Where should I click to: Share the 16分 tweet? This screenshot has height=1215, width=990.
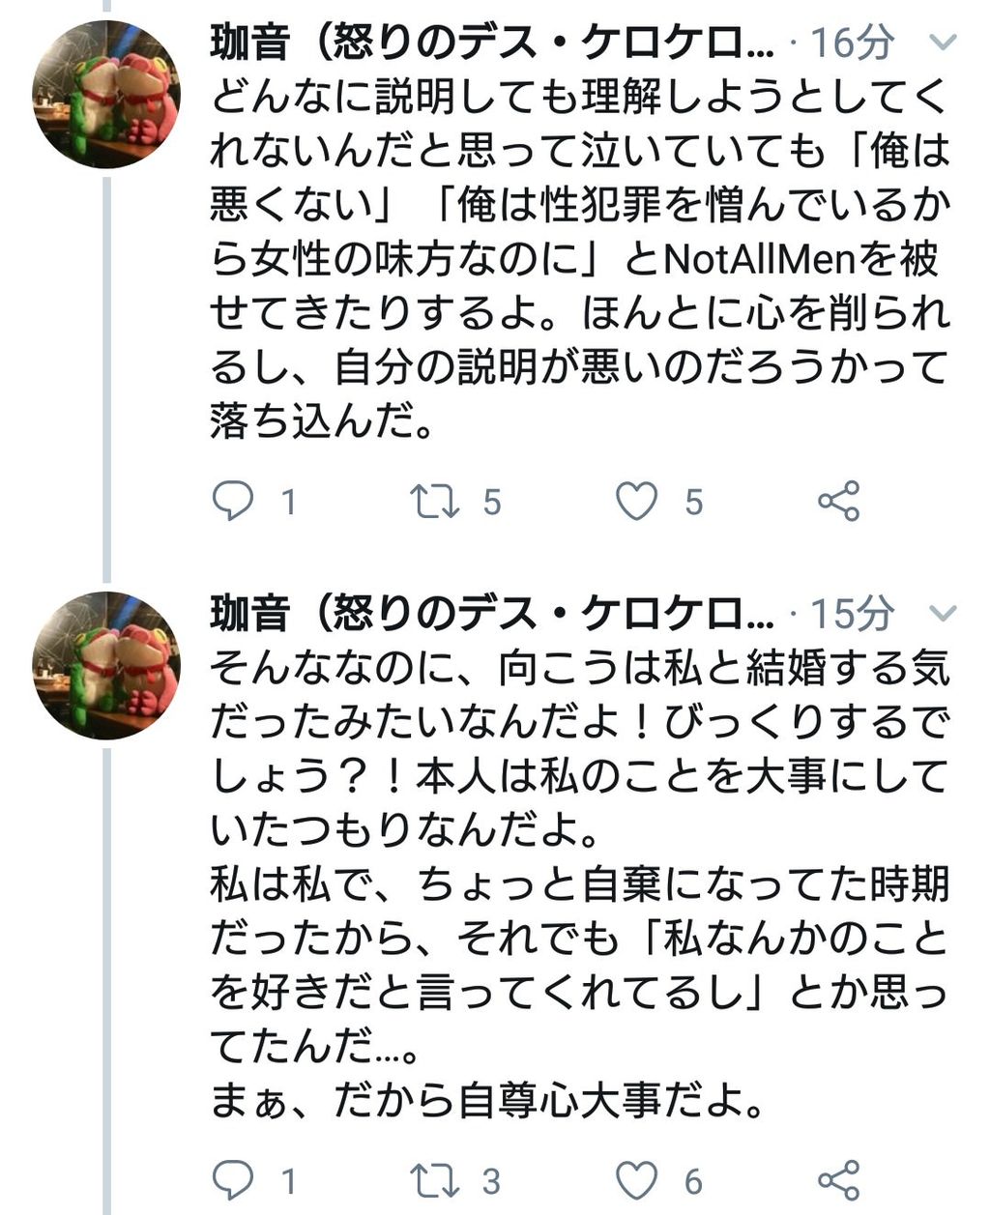pos(837,501)
